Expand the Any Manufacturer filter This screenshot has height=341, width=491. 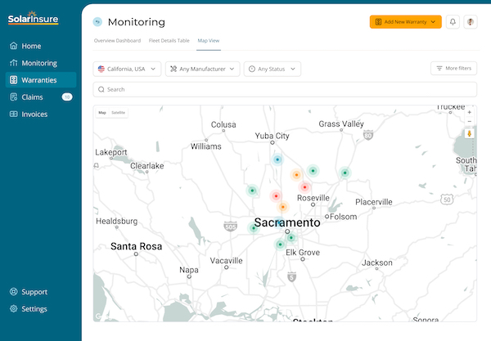click(x=203, y=70)
